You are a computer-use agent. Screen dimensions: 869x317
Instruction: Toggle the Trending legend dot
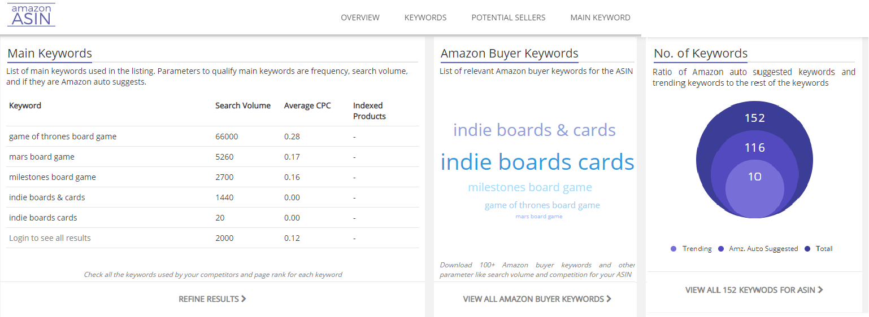click(x=674, y=249)
